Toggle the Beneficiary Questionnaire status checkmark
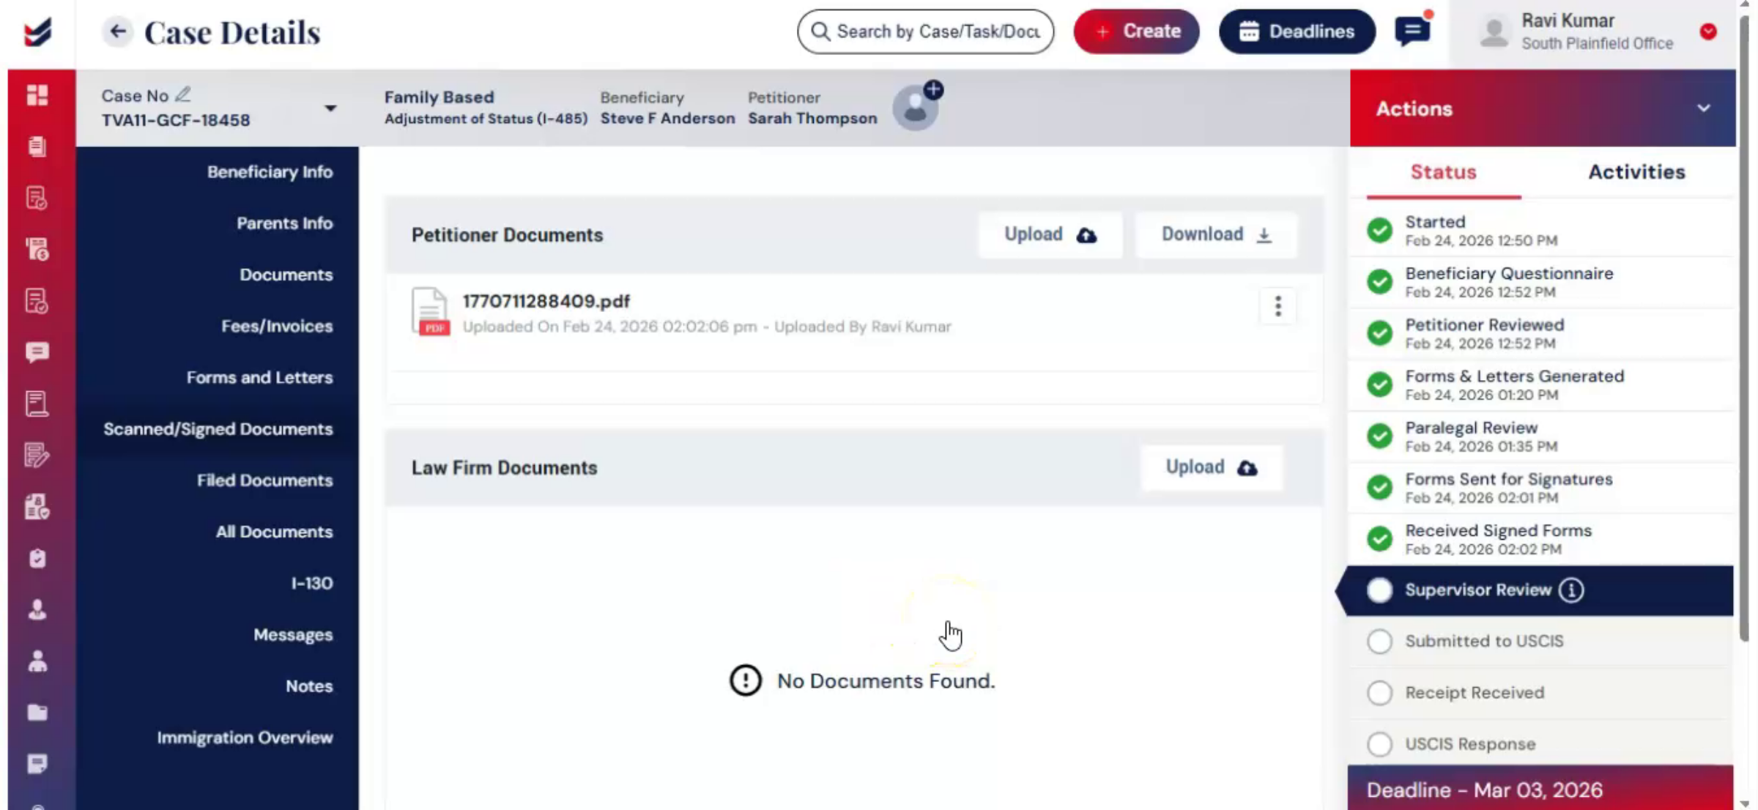This screenshot has height=810, width=1758. click(x=1379, y=281)
